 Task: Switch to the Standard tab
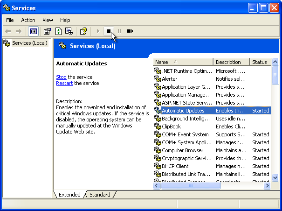pyautogui.click(x=100, y=195)
